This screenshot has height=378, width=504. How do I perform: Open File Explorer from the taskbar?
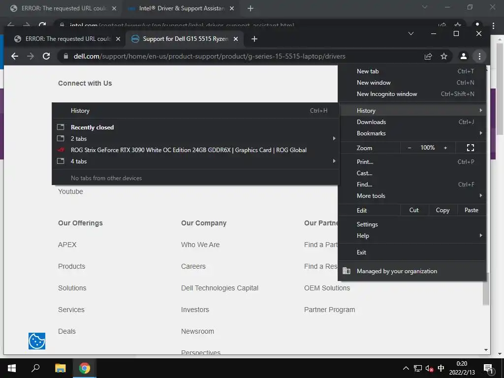(60, 368)
